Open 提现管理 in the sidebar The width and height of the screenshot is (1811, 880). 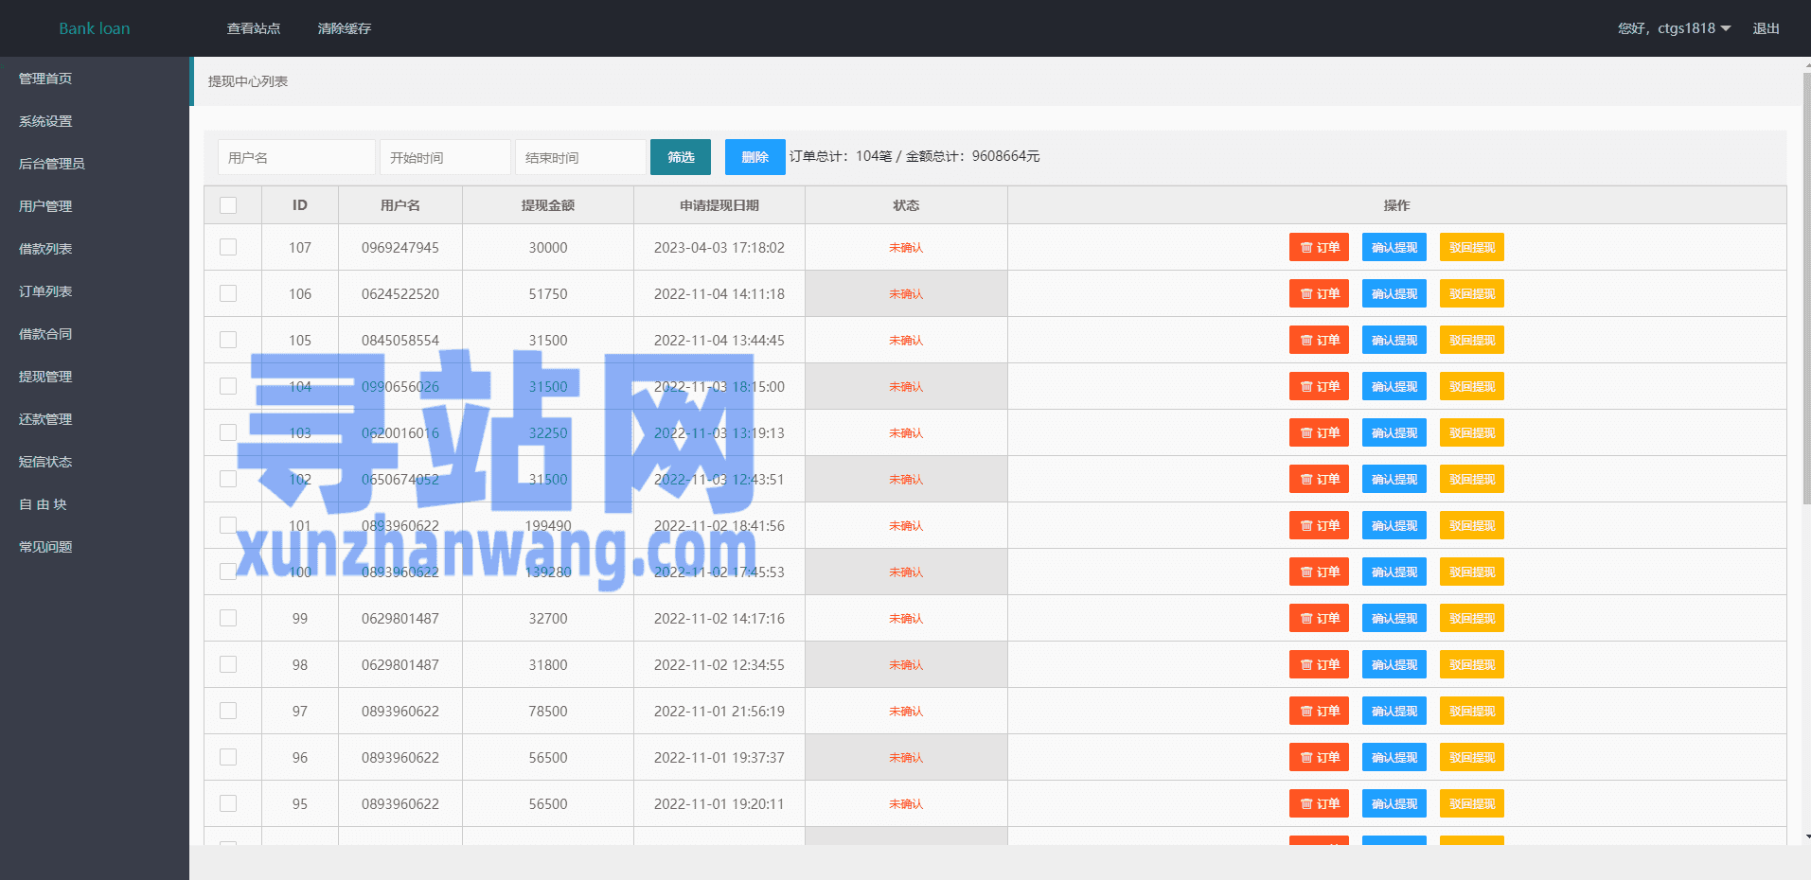click(45, 377)
